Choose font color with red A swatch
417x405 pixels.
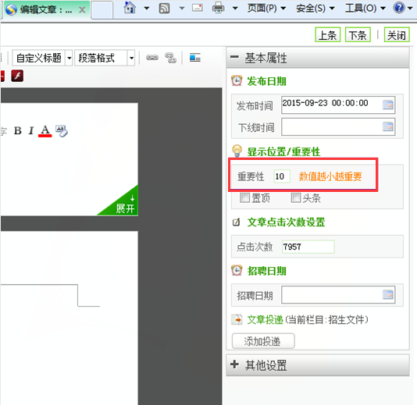click(45, 131)
